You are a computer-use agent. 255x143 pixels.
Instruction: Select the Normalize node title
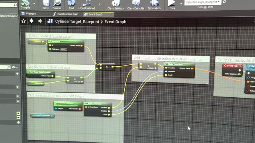point(66,41)
